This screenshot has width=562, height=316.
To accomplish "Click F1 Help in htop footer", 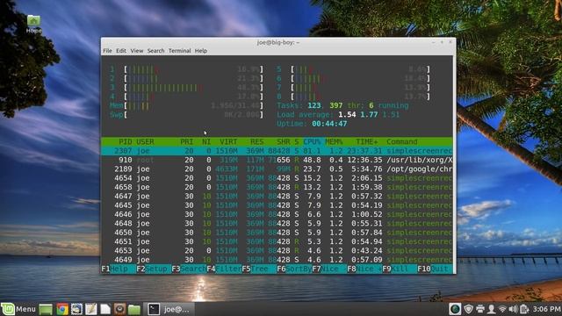I will coord(119,269).
